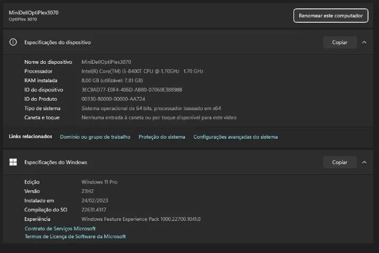Select the ID do Produto value text
The width and height of the screenshot is (379, 253).
(x=113, y=99)
